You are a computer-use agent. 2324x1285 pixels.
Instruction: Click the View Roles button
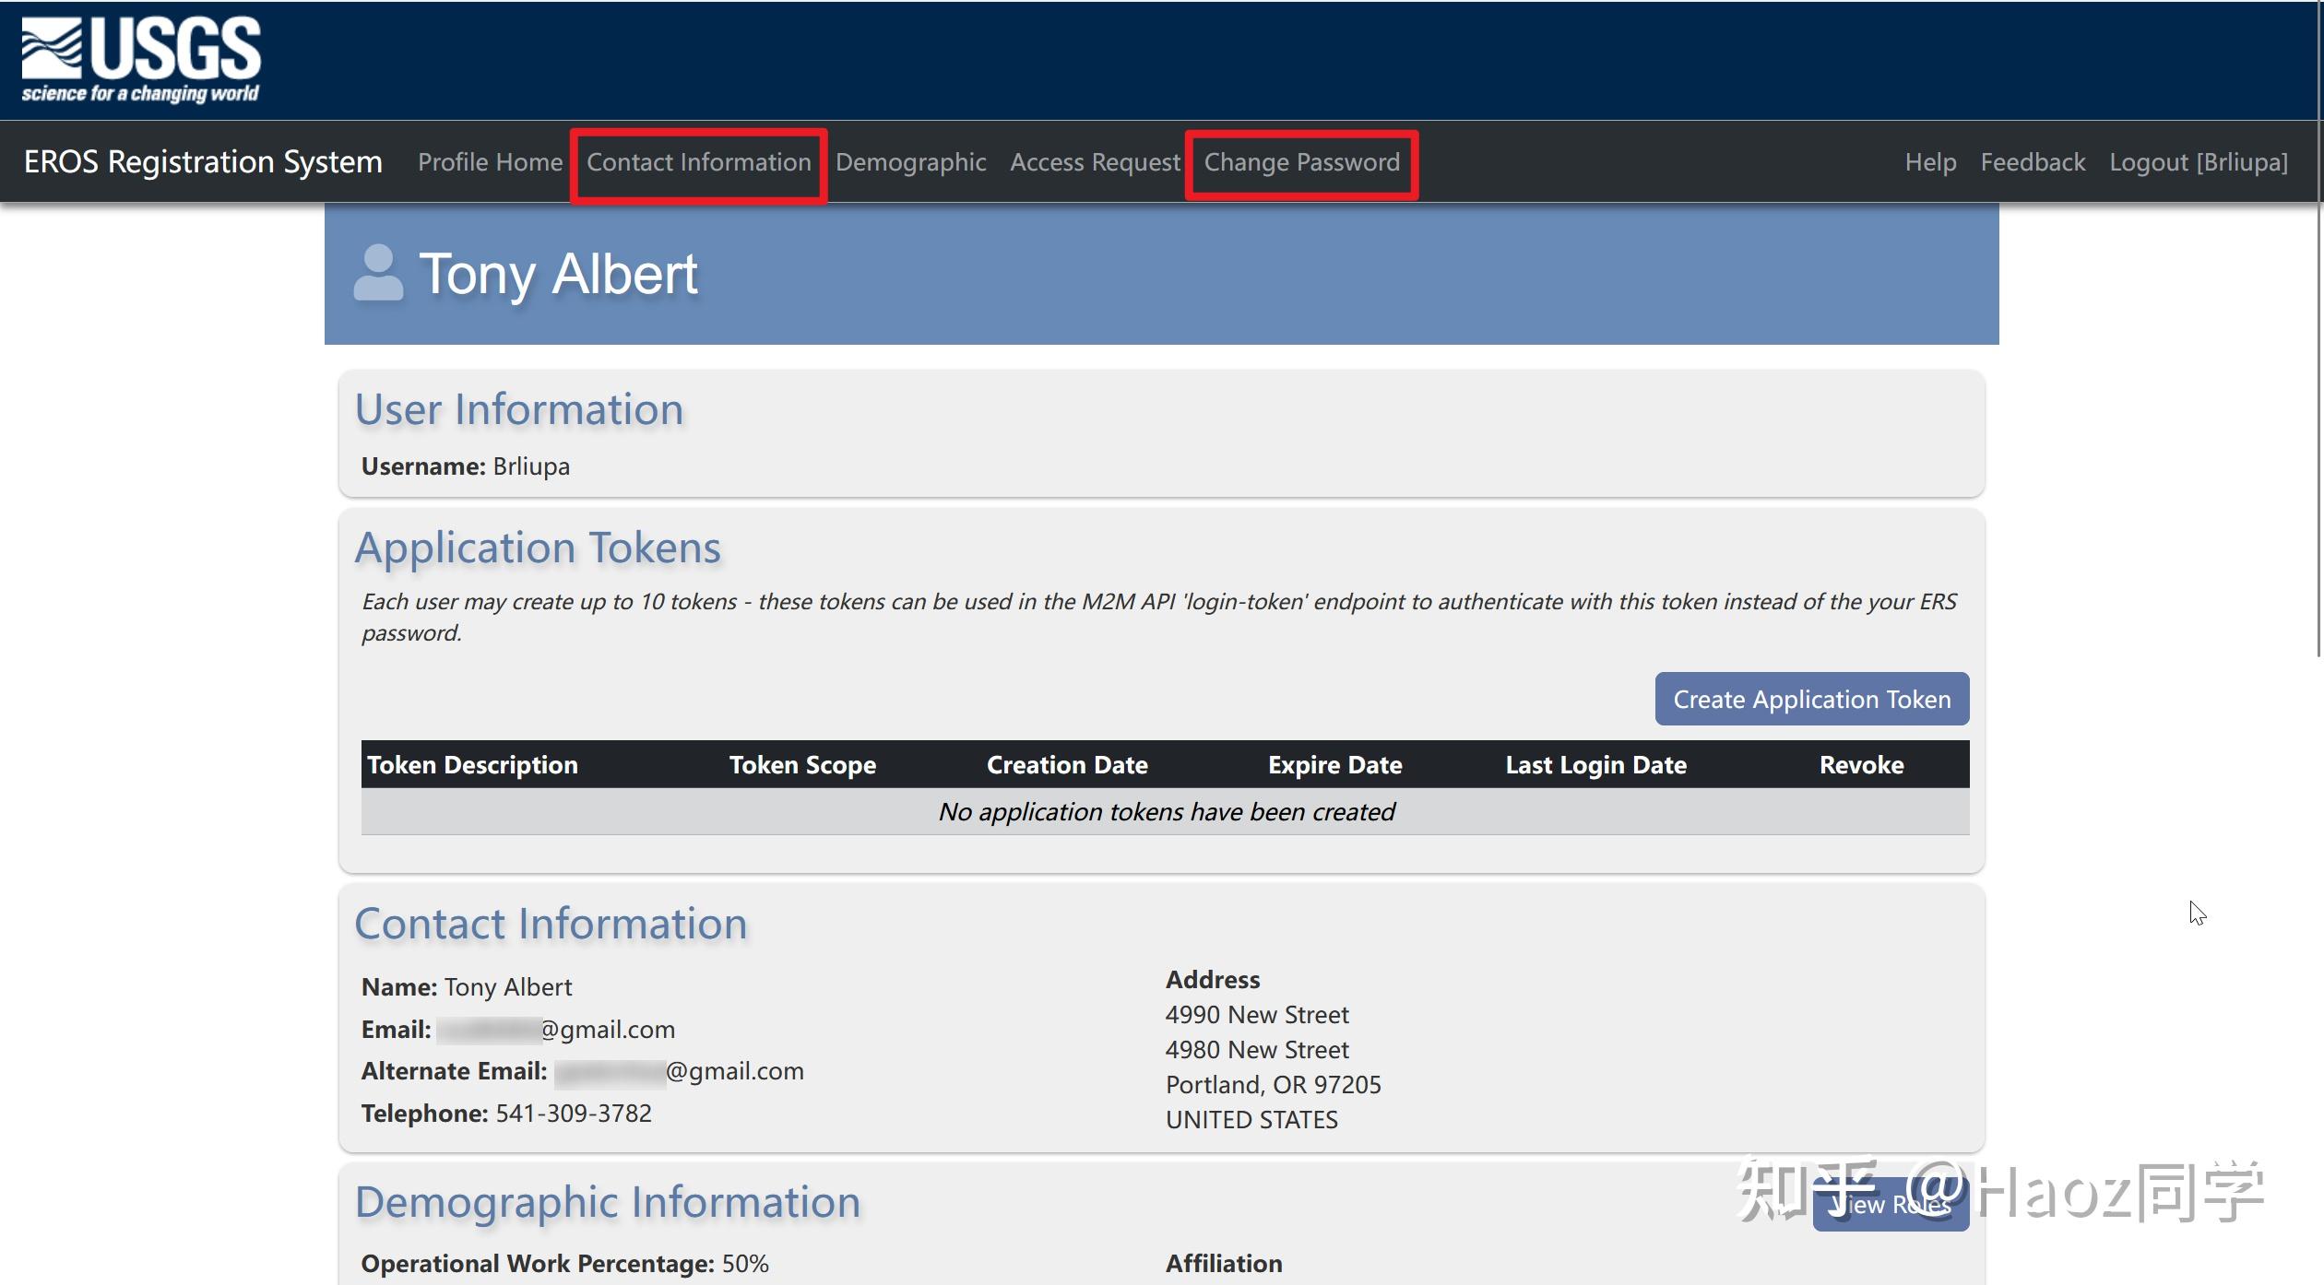(x=1890, y=1204)
